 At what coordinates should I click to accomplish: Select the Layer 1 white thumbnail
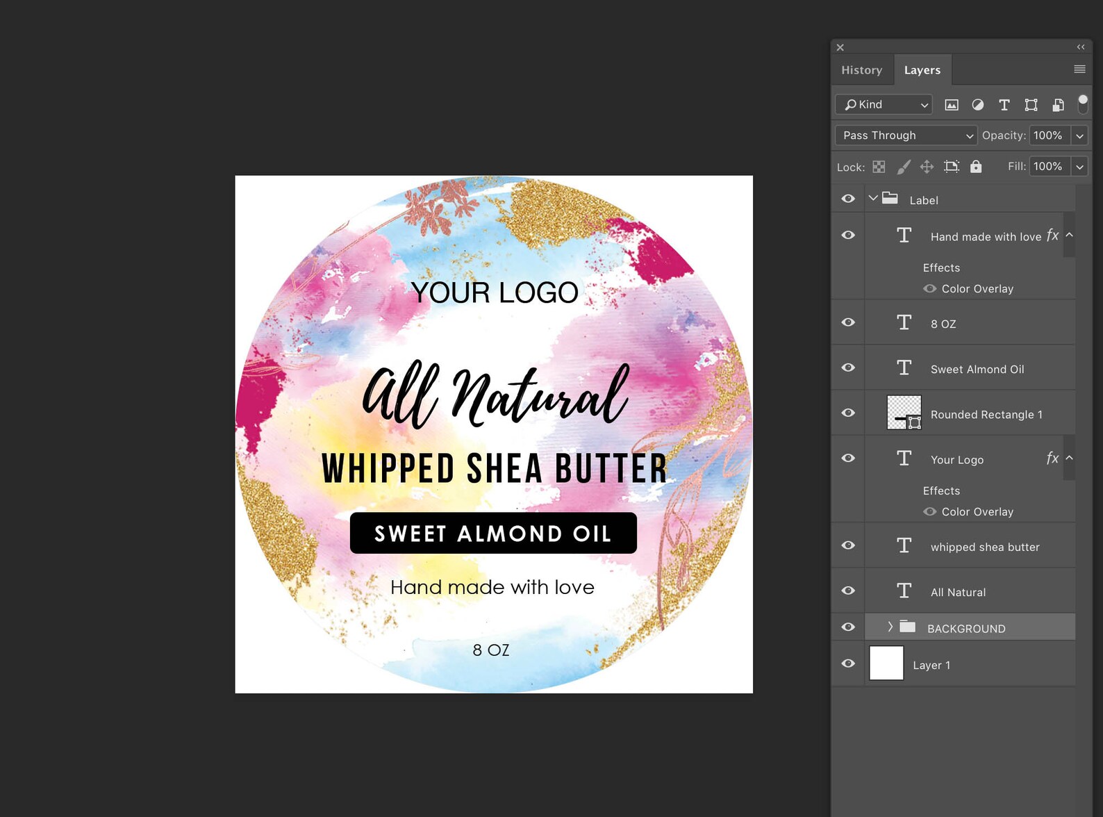886,663
